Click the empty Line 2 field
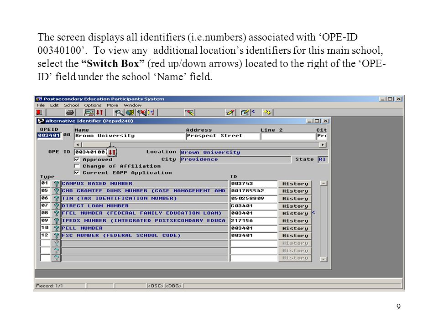438x328 pixels. [x=288, y=136]
